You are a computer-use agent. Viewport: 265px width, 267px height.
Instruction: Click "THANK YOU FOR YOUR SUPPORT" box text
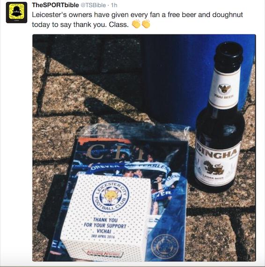pos(105,222)
